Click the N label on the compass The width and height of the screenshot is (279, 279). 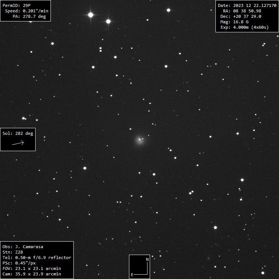tap(147, 260)
